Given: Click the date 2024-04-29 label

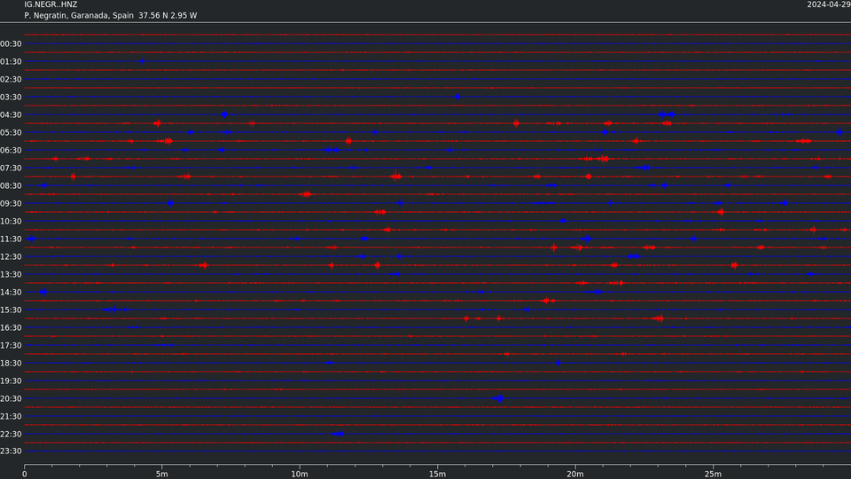Looking at the screenshot, I should pos(829,4).
